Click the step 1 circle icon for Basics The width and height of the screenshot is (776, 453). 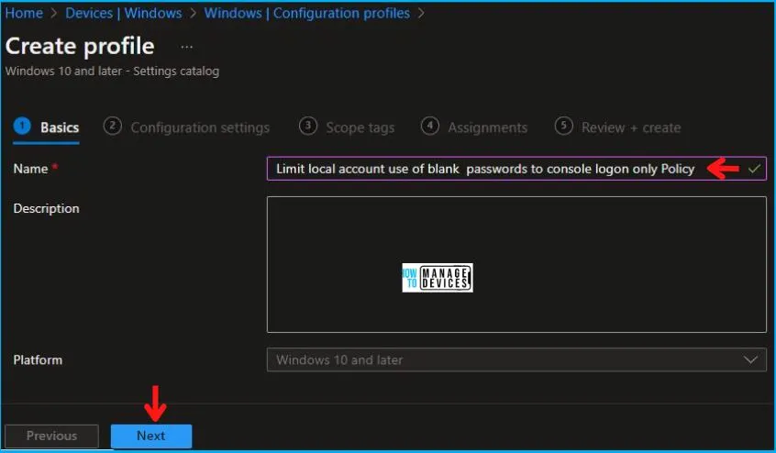[x=22, y=126]
